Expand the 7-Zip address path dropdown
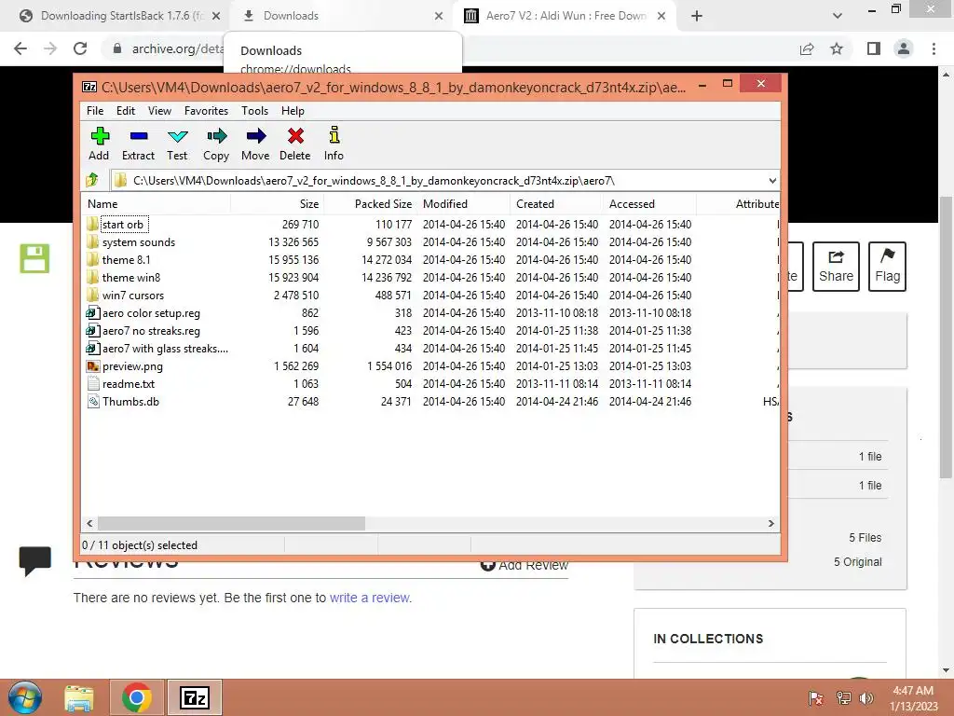Screen dimensions: 954x716 (772, 180)
